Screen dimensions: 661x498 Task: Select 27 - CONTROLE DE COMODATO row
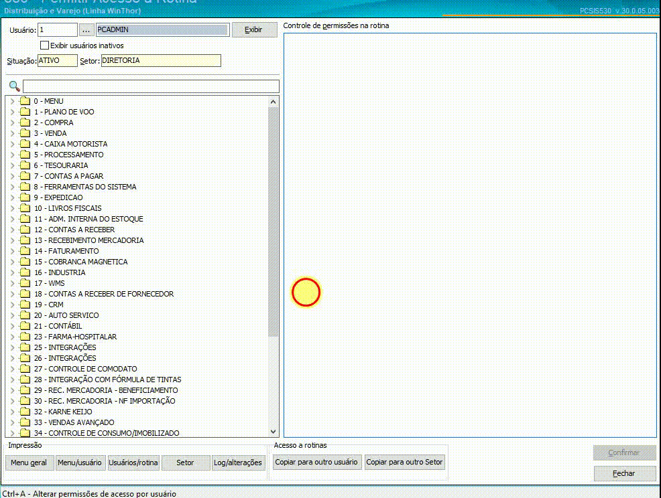[x=86, y=369]
